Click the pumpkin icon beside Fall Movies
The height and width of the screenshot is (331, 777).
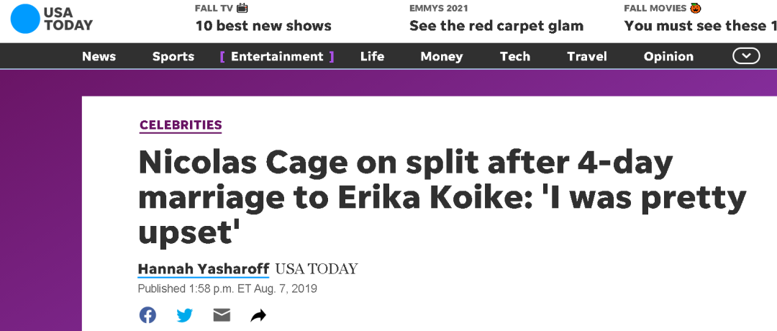(696, 8)
